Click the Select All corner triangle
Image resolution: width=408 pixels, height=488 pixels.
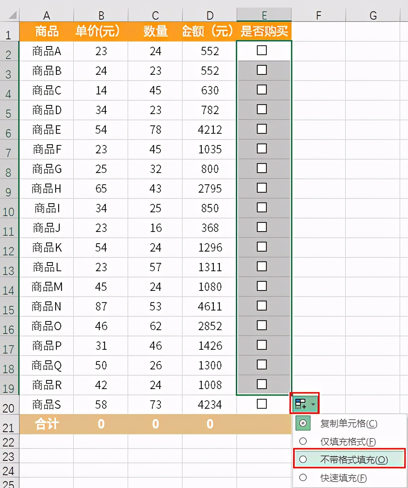click(x=13, y=15)
